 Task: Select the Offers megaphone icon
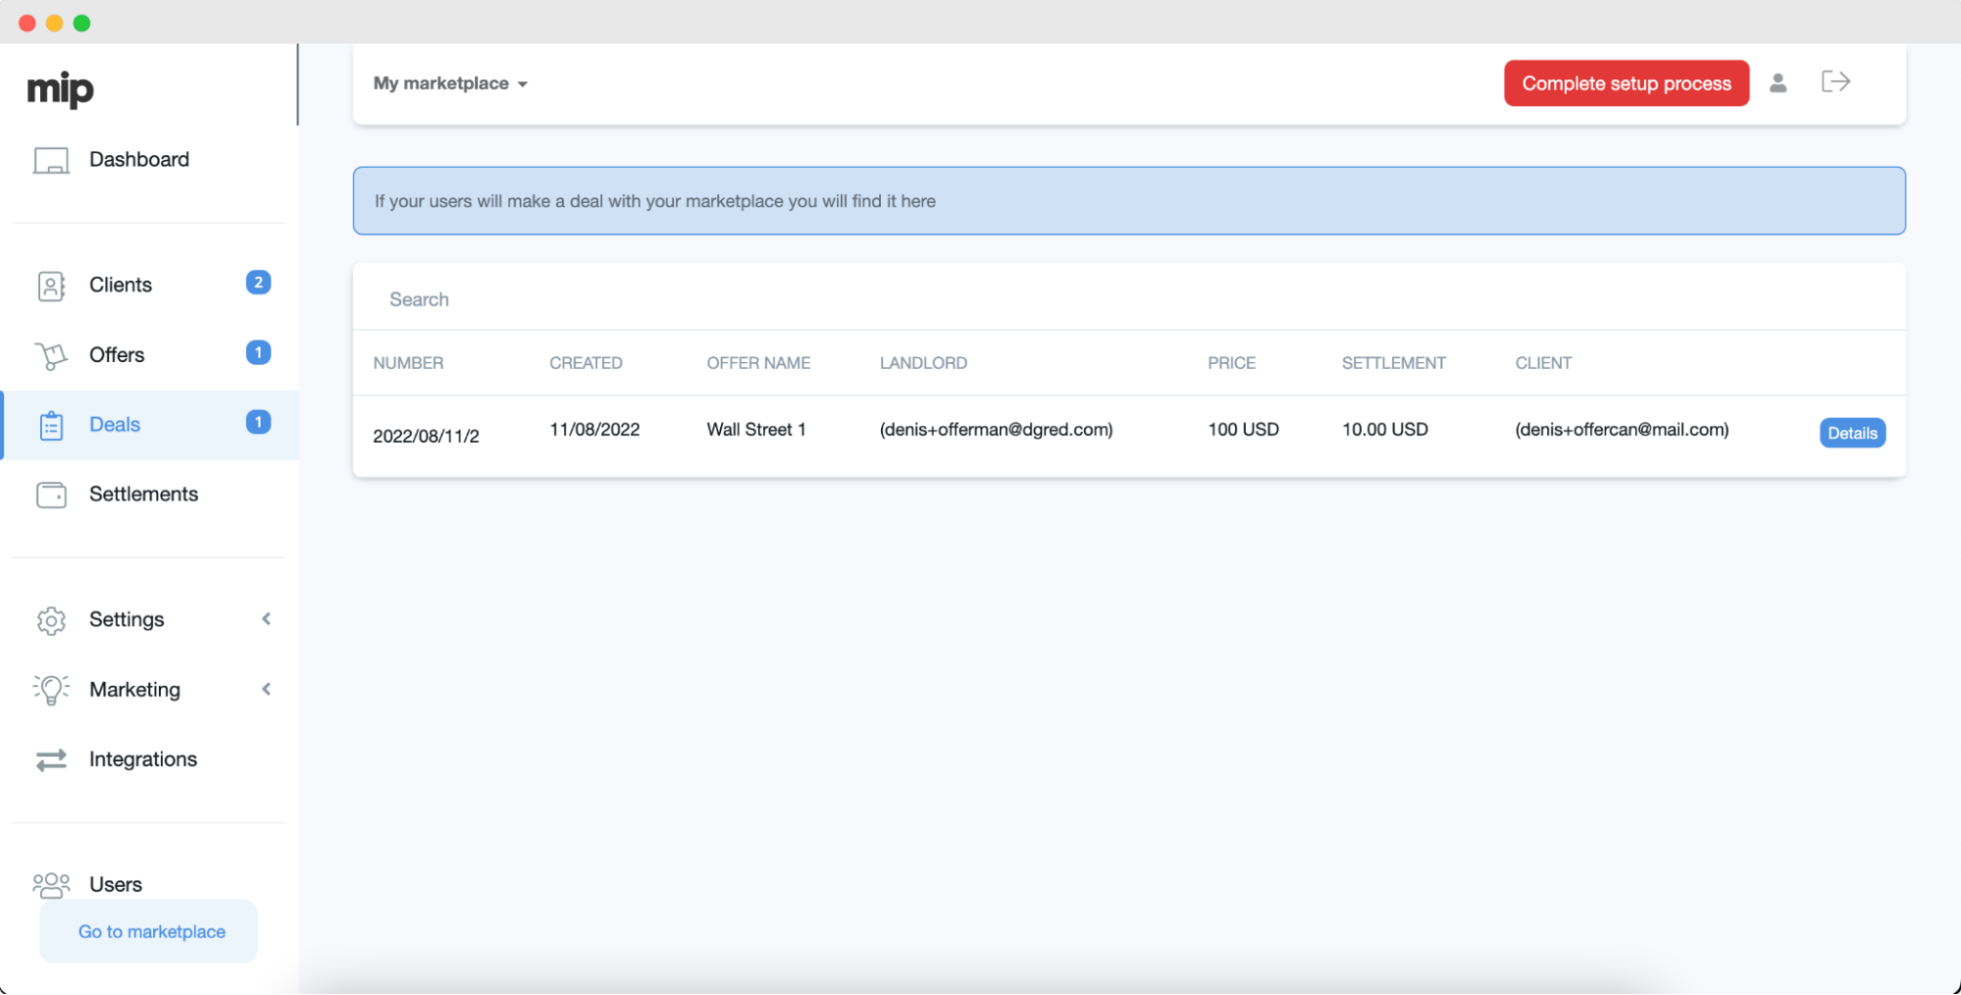(x=51, y=355)
